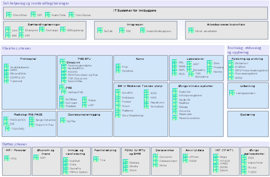Select the Klinisk arbeidsflate label
Image resolution: width=270 pixels, height=177 pixels.
(x=206, y=31)
